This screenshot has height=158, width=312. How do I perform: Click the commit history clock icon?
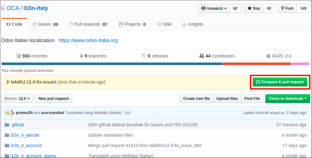coord(19,56)
